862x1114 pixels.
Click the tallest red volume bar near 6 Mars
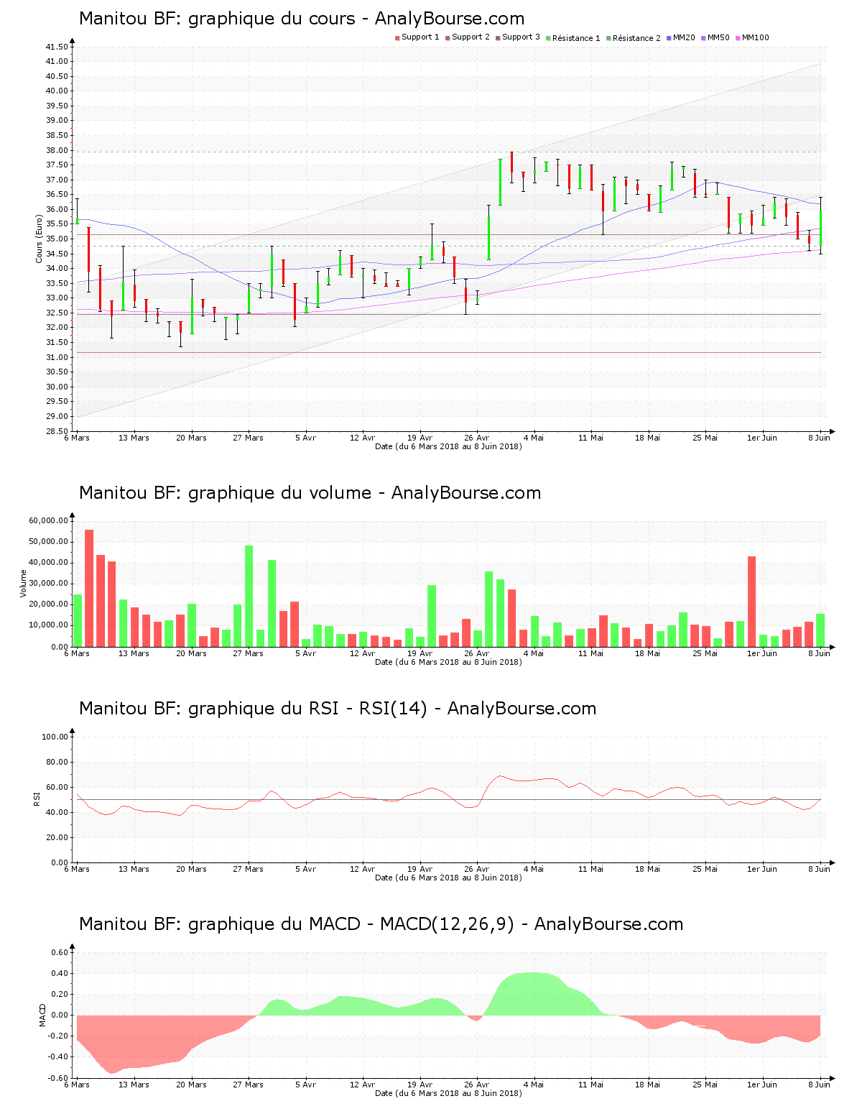coord(89,588)
